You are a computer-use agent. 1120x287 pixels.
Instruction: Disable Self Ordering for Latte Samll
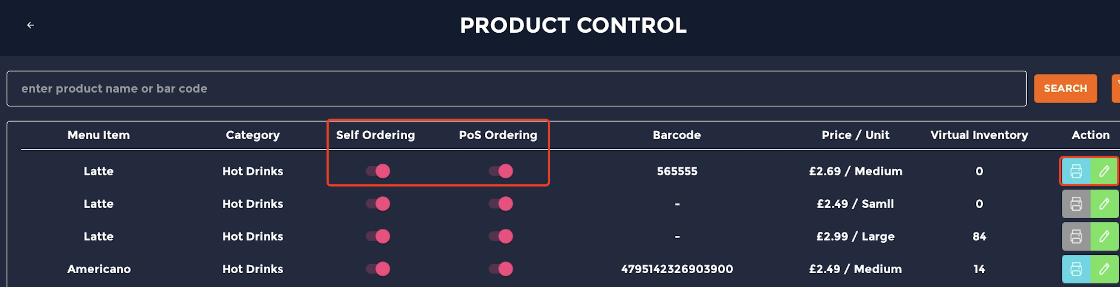click(x=378, y=204)
